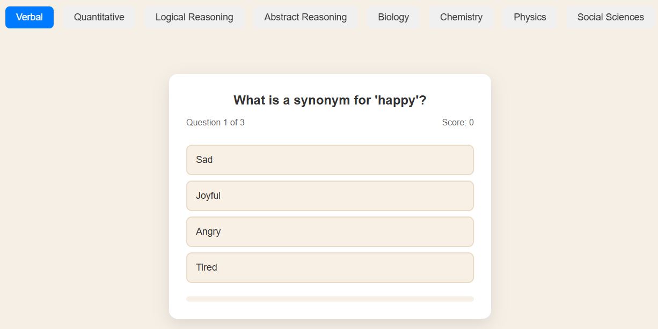Choose the 'Sad' answer option

(330, 160)
